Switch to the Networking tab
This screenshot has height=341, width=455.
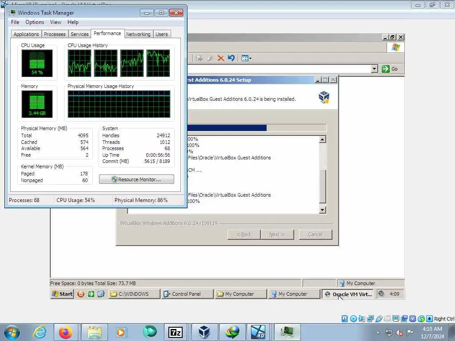point(138,34)
